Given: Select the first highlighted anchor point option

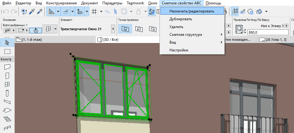Looking at the screenshot, I should (125, 29).
